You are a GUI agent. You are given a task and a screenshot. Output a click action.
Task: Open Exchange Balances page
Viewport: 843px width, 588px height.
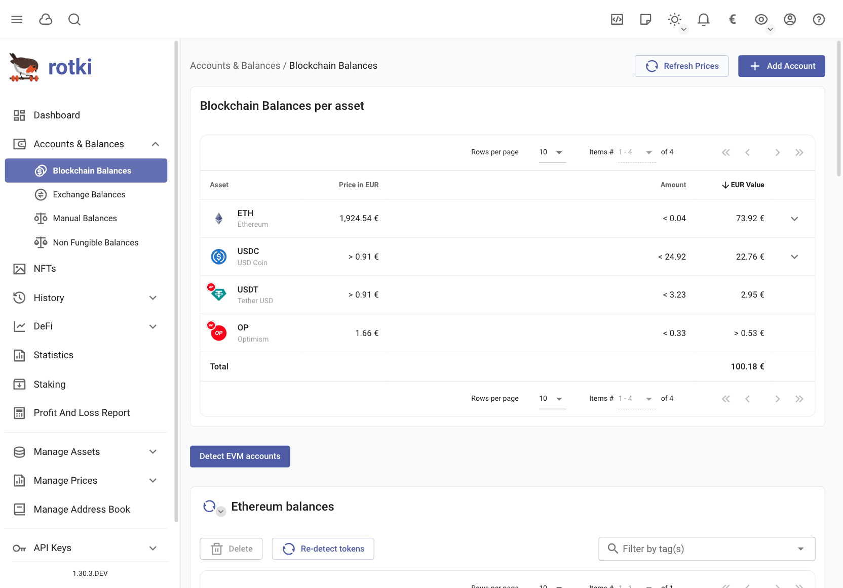86,194
